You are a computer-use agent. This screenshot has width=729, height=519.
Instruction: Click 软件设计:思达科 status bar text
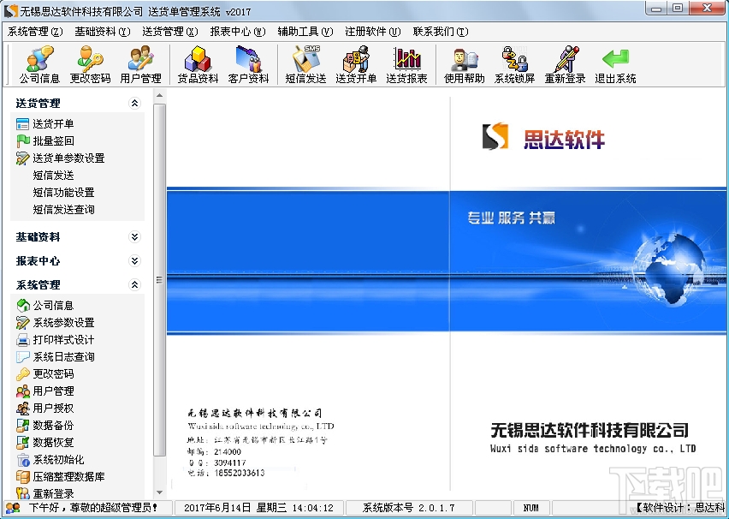coord(681,507)
